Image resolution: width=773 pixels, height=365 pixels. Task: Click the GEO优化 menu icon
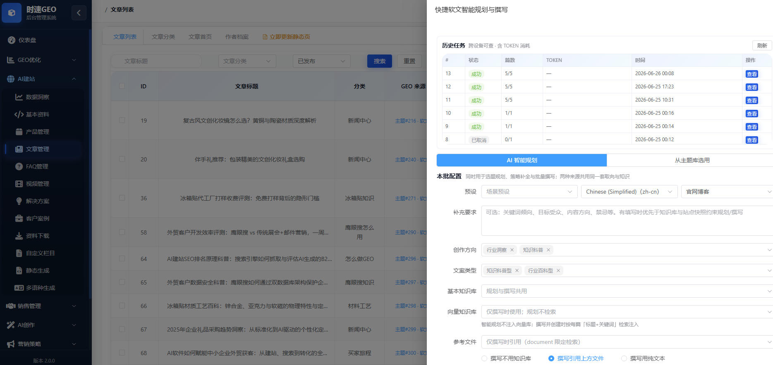coord(11,60)
